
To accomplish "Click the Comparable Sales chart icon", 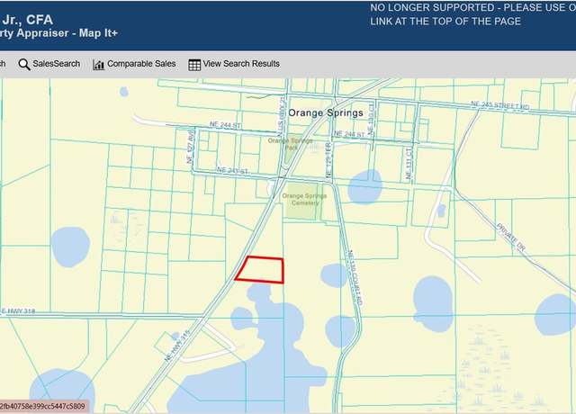I will point(98,65).
